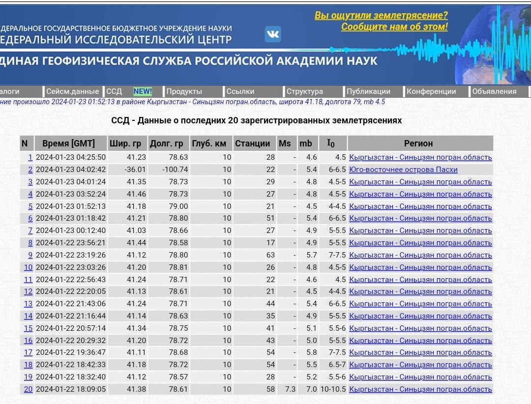
Task: Open the Юго-восточнее острова Пасхи region link
Action: click(x=403, y=170)
